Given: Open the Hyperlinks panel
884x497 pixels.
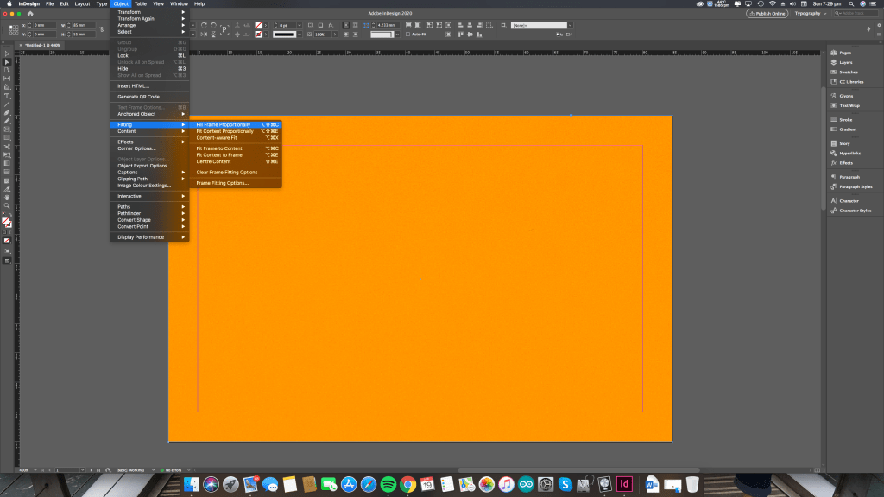Looking at the screenshot, I should pyautogui.click(x=850, y=153).
